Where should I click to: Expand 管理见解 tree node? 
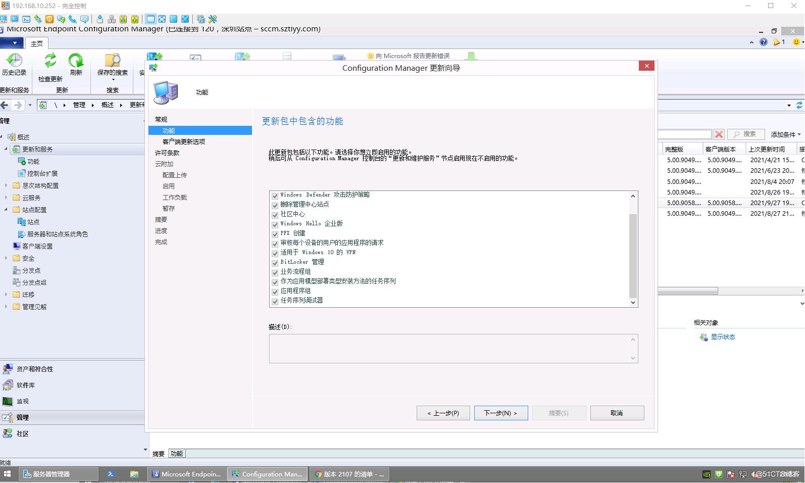point(6,307)
